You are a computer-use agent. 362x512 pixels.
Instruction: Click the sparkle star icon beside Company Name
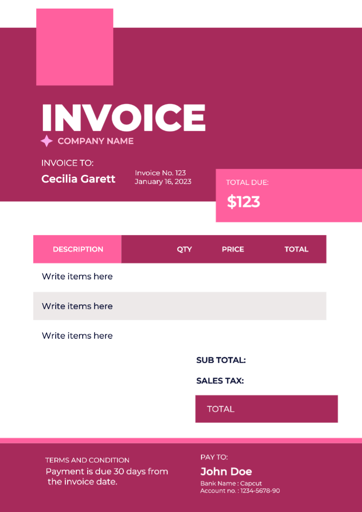coord(47,141)
